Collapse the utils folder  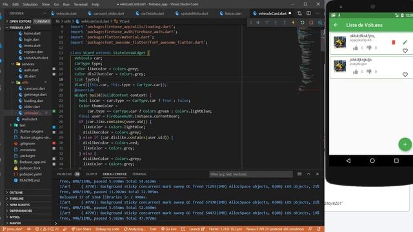tap(28, 82)
